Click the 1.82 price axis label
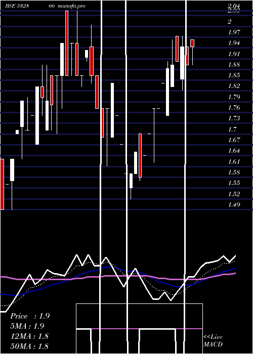The width and height of the screenshot is (253, 354). tap(234, 86)
